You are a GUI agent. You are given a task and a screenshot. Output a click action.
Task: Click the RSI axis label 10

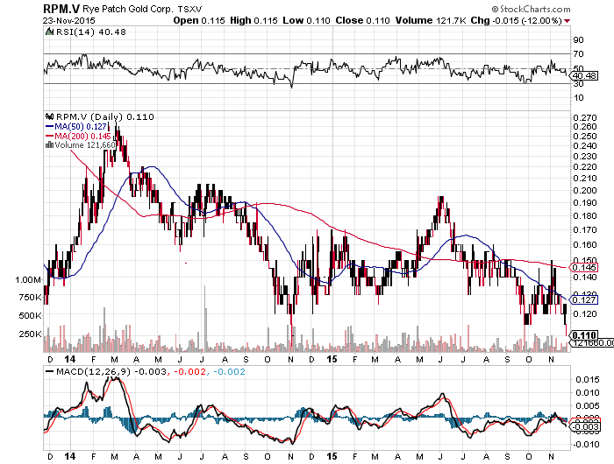tap(578, 98)
